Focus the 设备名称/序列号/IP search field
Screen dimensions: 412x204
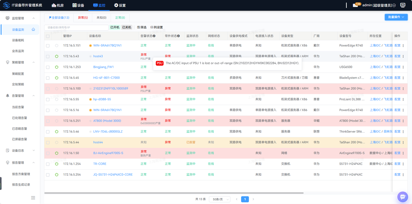(76, 27)
